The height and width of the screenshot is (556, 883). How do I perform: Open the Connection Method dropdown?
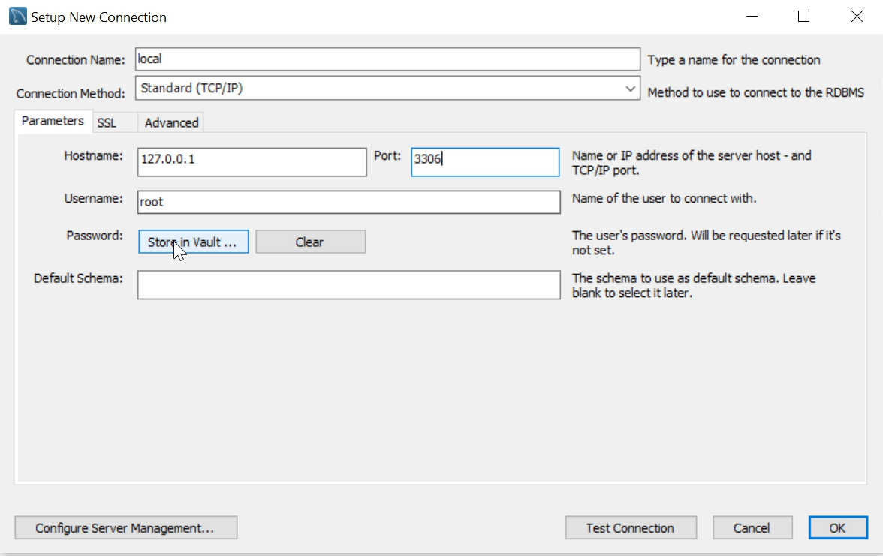coord(387,88)
